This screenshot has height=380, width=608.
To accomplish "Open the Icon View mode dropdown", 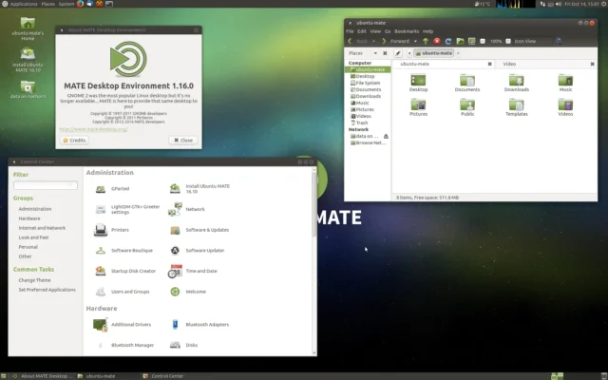I will tap(532, 41).
